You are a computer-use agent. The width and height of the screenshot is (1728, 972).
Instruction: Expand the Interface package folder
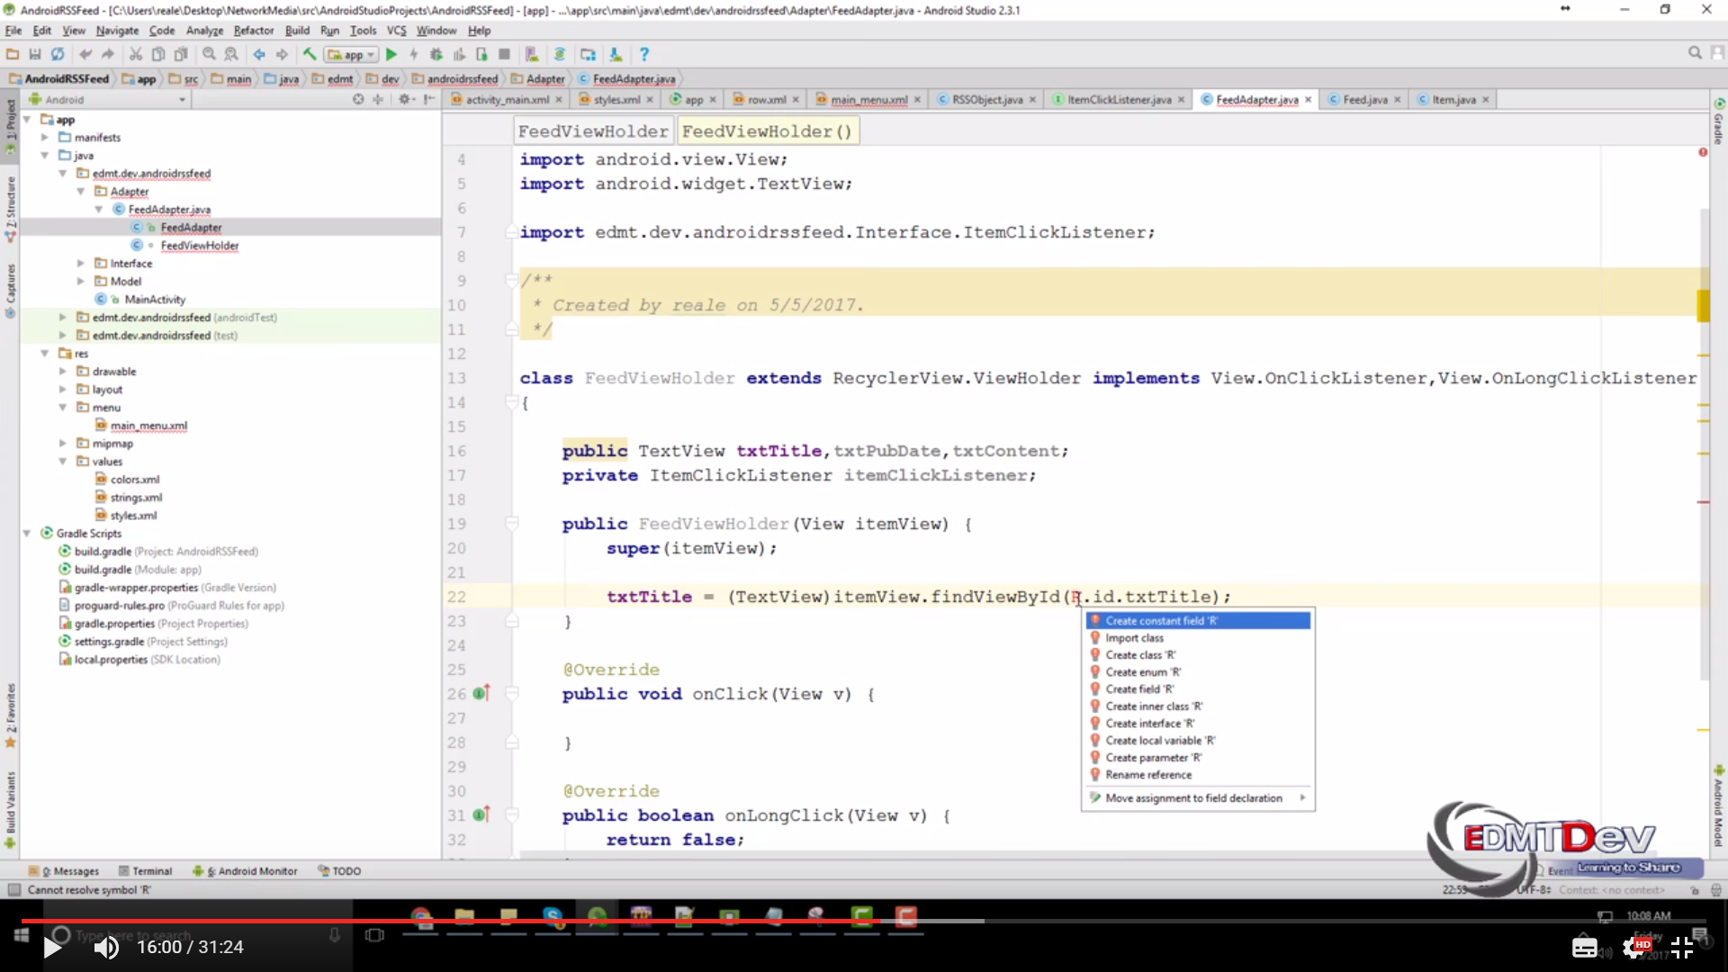tap(81, 264)
